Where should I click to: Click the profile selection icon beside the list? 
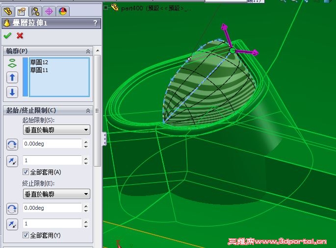click(x=12, y=63)
